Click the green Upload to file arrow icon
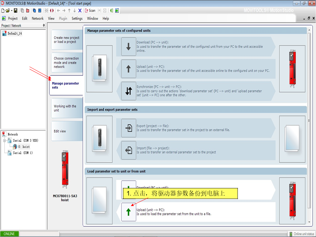 coord(128,212)
